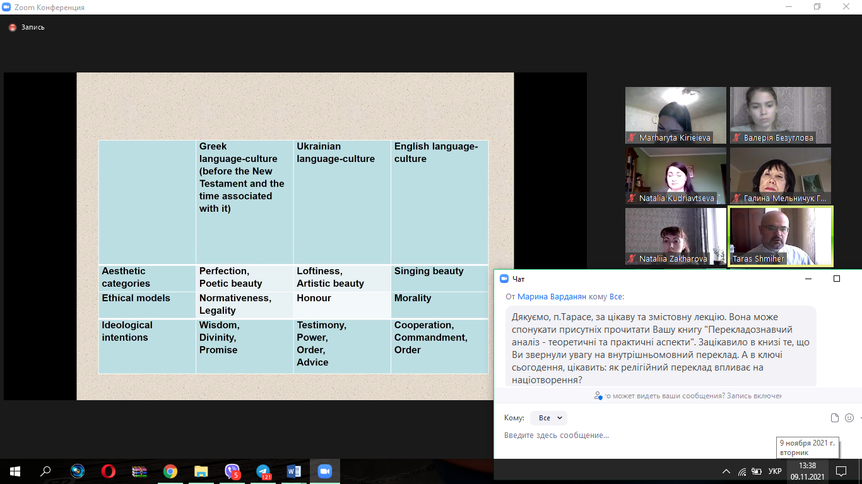Click the chat privacy info icon
The image size is (862, 484).
[x=598, y=396]
